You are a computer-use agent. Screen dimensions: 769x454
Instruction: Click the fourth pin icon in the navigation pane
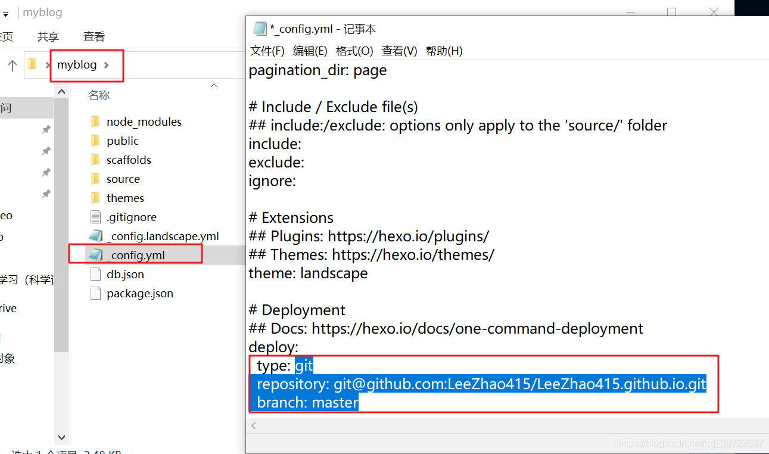[46, 194]
